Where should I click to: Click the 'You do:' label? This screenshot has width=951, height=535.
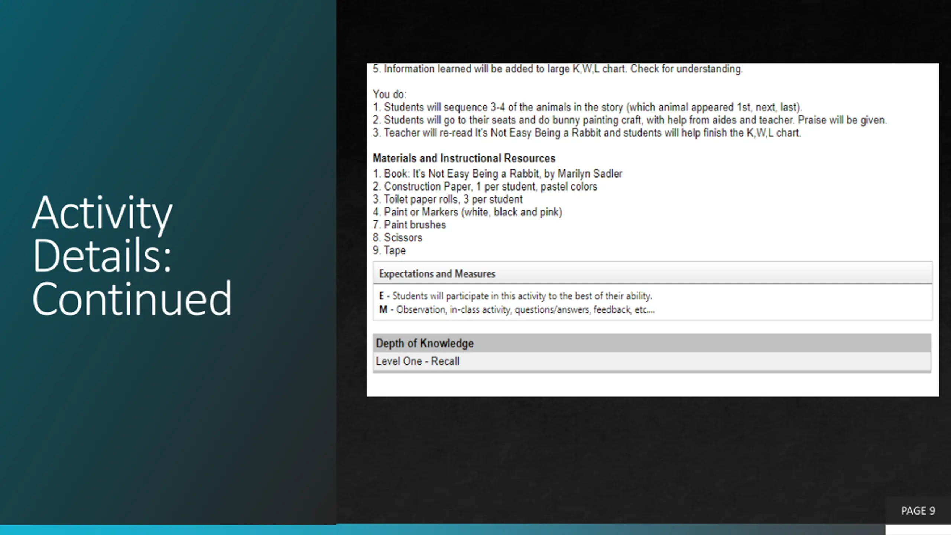pyautogui.click(x=390, y=94)
